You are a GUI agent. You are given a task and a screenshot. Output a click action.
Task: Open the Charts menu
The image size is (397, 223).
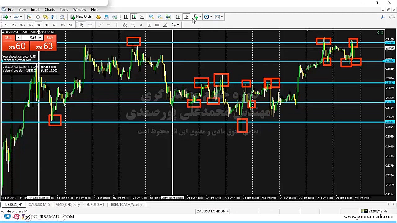point(50,10)
